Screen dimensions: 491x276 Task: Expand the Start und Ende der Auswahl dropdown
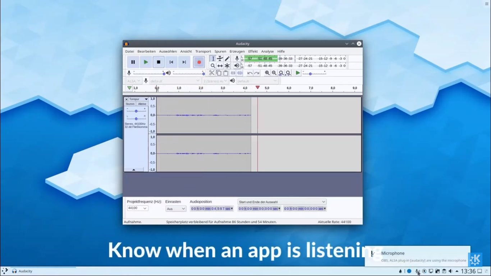pos(282,202)
